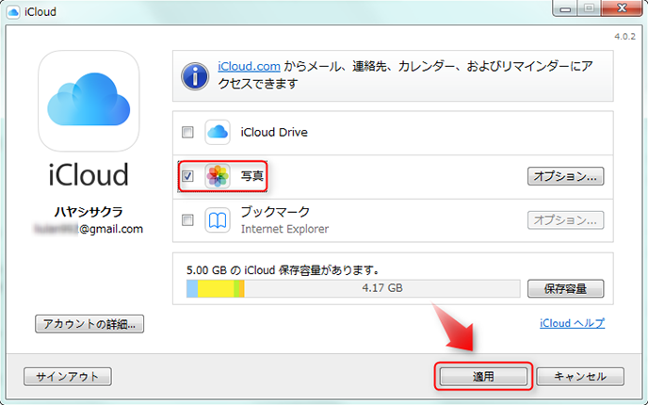648x405 pixels.
Task: Click the ブックマーク label
Action: tap(275, 212)
